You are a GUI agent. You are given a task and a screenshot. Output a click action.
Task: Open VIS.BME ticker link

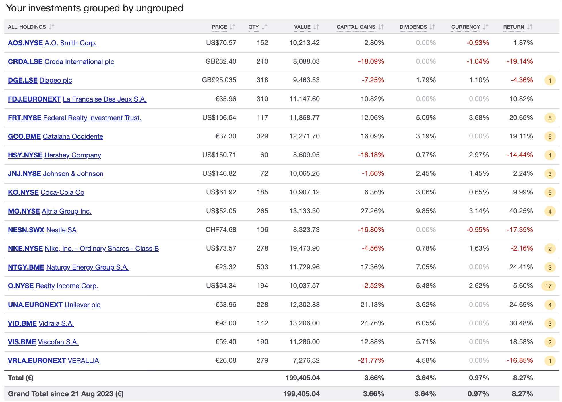22,342
